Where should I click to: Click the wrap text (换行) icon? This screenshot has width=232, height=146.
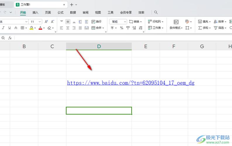tap(96, 22)
